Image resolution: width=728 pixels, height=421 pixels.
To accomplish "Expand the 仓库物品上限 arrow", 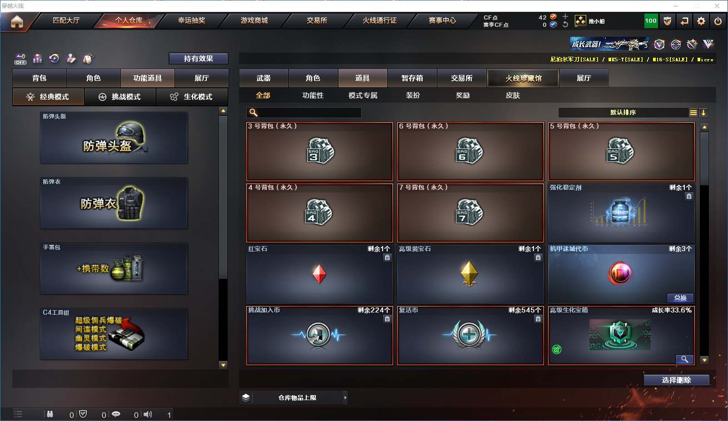I will 345,397.
